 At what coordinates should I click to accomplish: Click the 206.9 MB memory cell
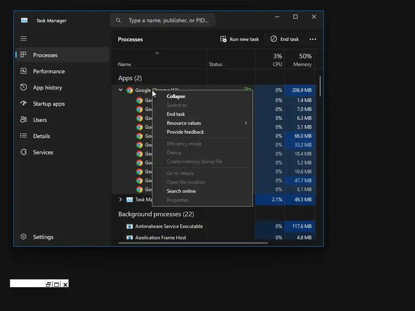(x=299, y=90)
